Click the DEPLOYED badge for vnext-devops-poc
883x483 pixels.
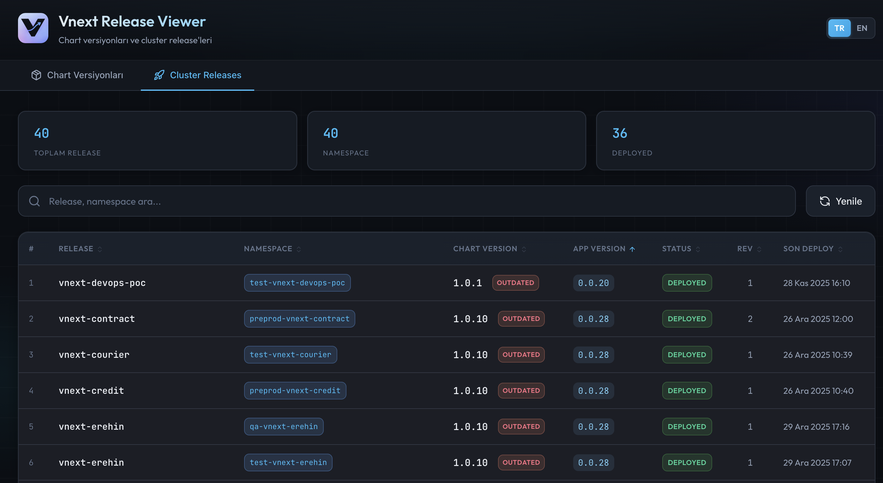(x=687, y=283)
